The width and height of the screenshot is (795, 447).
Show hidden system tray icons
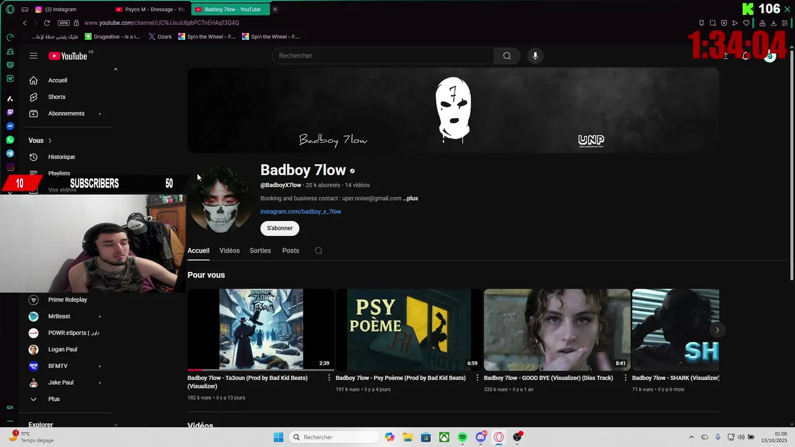click(x=691, y=437)
